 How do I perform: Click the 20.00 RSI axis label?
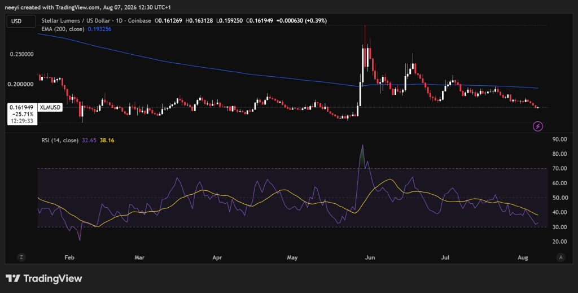559,242
